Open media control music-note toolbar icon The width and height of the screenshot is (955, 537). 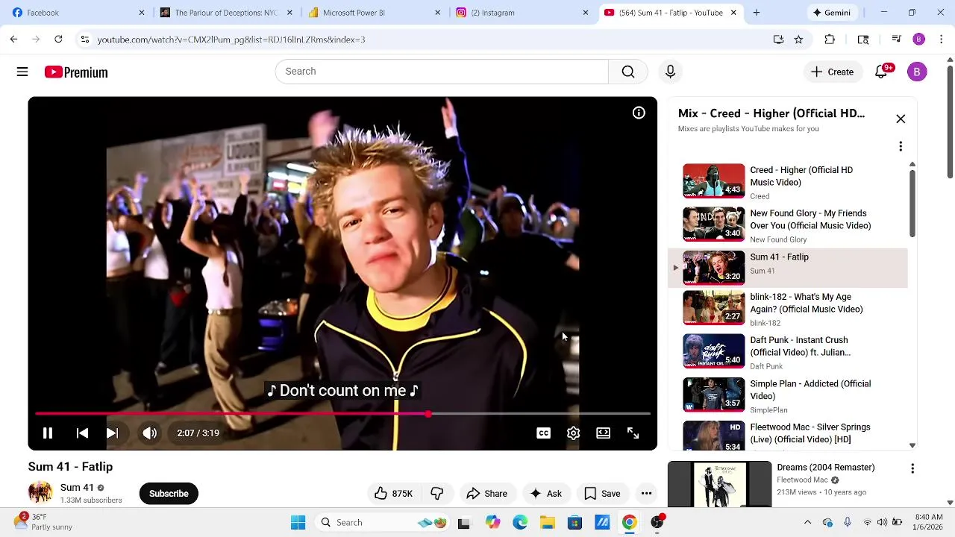point(896,40)
